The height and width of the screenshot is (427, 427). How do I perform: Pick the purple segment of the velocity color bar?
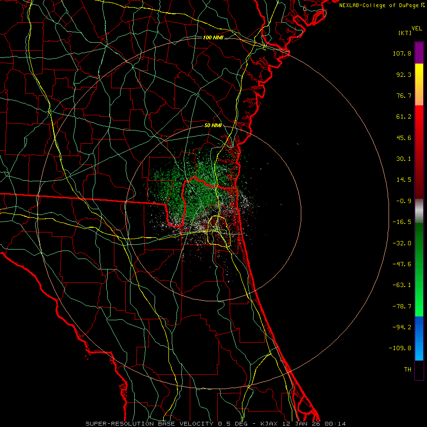coord(419,53)
